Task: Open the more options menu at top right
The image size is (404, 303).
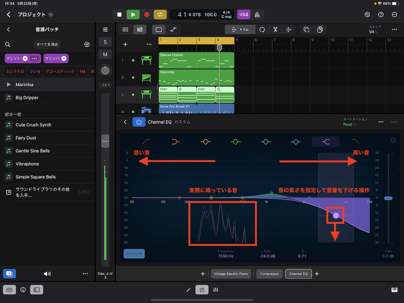Action: click(395, 15)
